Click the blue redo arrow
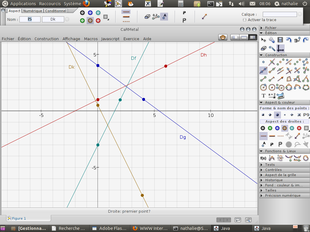This screenshot has width=310, height=232. (x=306, y=40)
